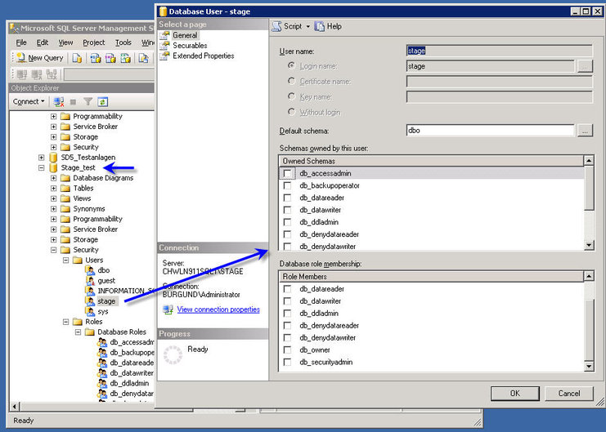Open the Script dropdown arrow
The height and width of the screenshot is (432, 606).
[x=308, y=27]
